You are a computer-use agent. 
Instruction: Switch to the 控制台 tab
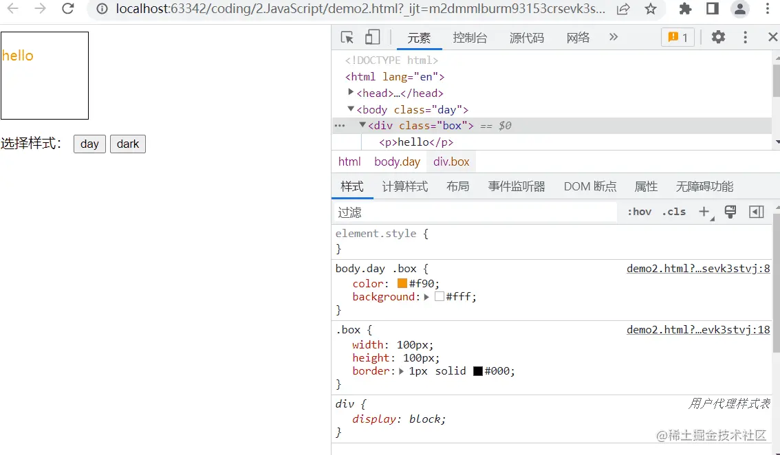[x=470, y=38]
